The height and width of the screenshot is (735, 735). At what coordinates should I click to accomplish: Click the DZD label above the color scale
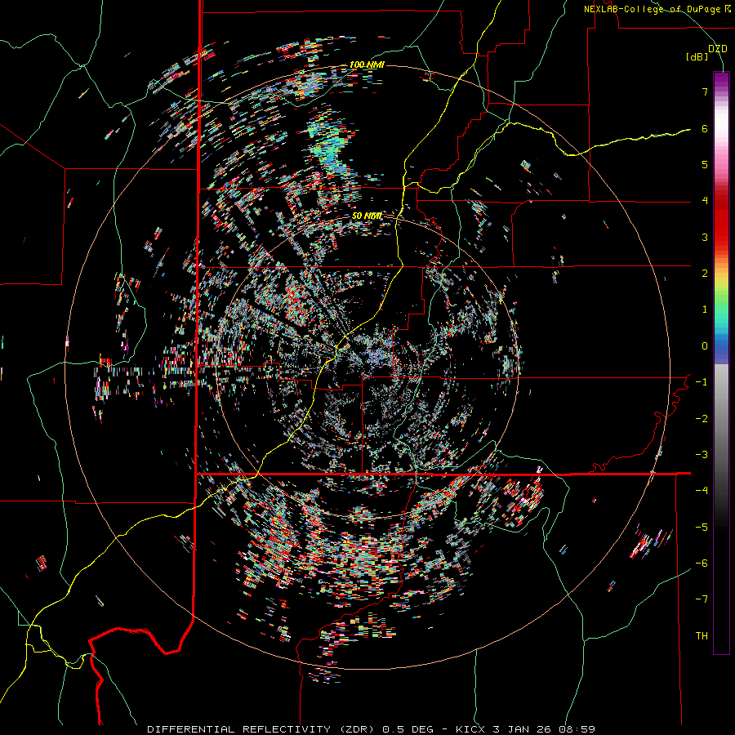coord(718,49)
